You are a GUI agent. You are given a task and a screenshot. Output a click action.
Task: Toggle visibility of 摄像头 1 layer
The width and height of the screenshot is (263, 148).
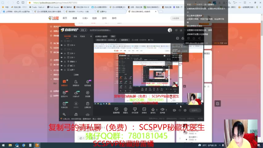pyautogui.click(x=61, y=62)
